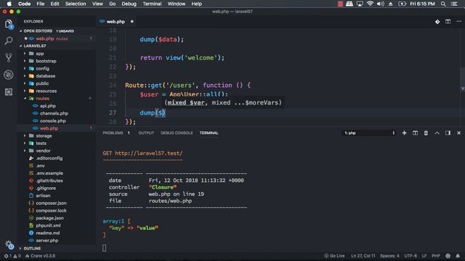Open the Apple menu
Screen dimensions: 465x261
click(9, 4)
